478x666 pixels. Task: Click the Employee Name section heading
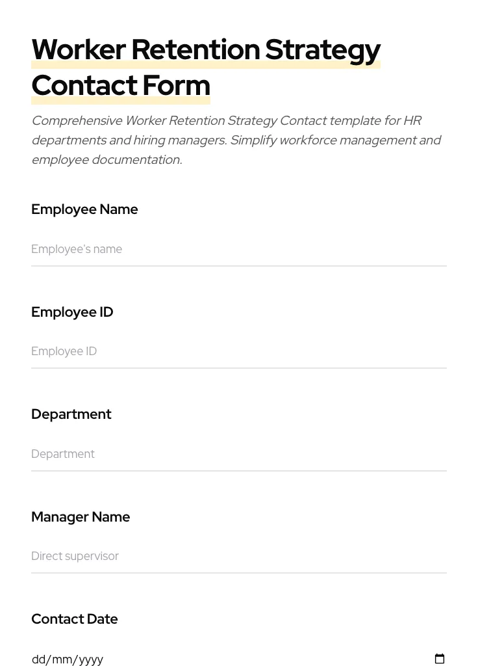click(84, 209)
